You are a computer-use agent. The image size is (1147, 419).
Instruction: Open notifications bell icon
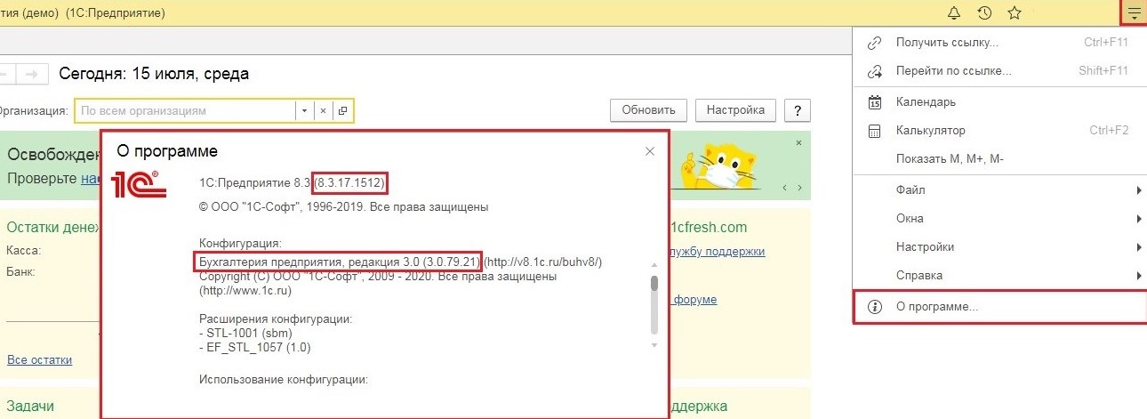click(954, 12)
